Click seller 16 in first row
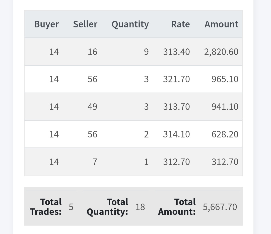Viewport: 271px width, 234px height. pos(92,52)
